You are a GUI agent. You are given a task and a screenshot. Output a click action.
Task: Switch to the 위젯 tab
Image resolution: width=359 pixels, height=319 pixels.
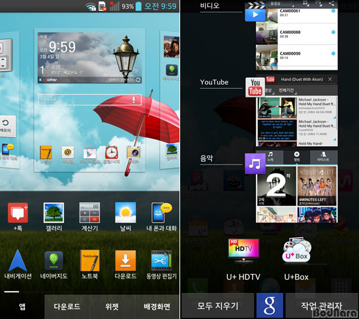click(112, 307)
